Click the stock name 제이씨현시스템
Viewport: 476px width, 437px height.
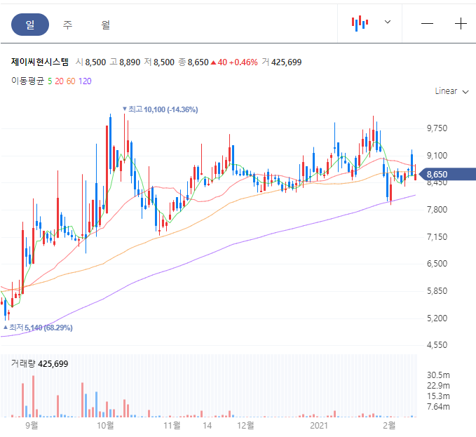pyautogui.click(x=40, y=62)
